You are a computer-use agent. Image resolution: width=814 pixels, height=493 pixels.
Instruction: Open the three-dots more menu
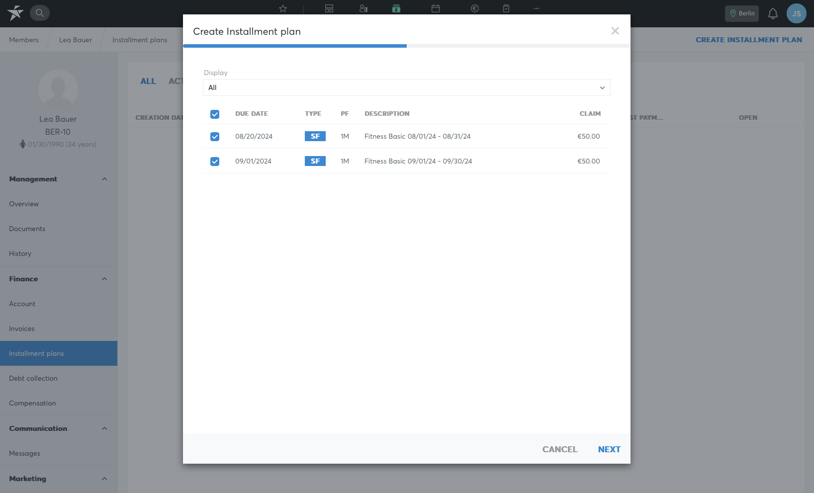point(537,8)
